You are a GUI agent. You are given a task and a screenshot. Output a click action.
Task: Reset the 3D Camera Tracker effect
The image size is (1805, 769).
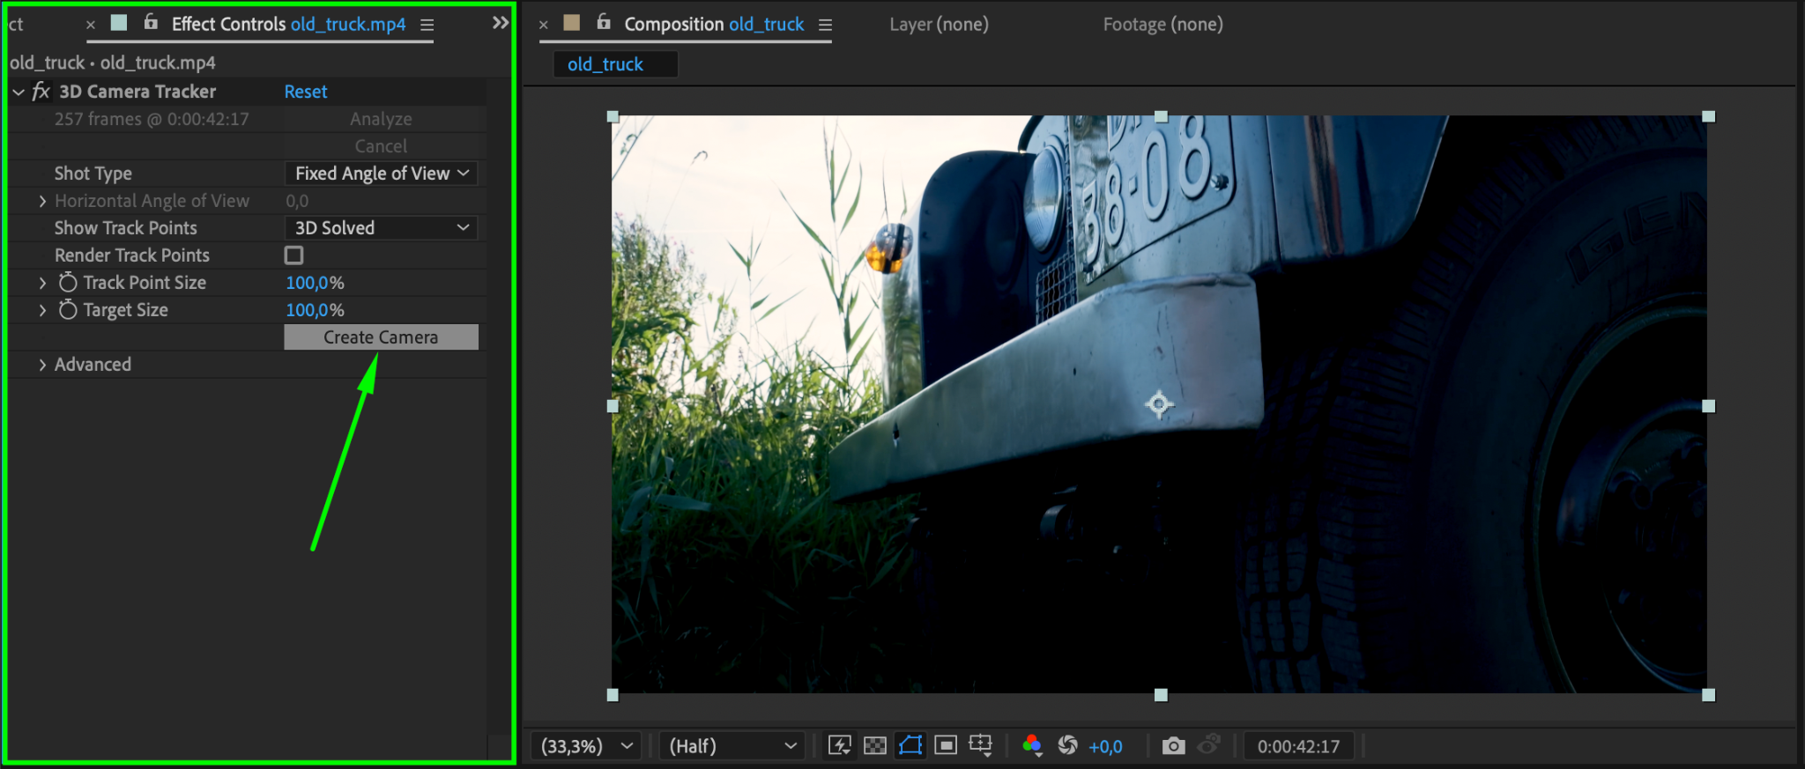tap(305, 92)
